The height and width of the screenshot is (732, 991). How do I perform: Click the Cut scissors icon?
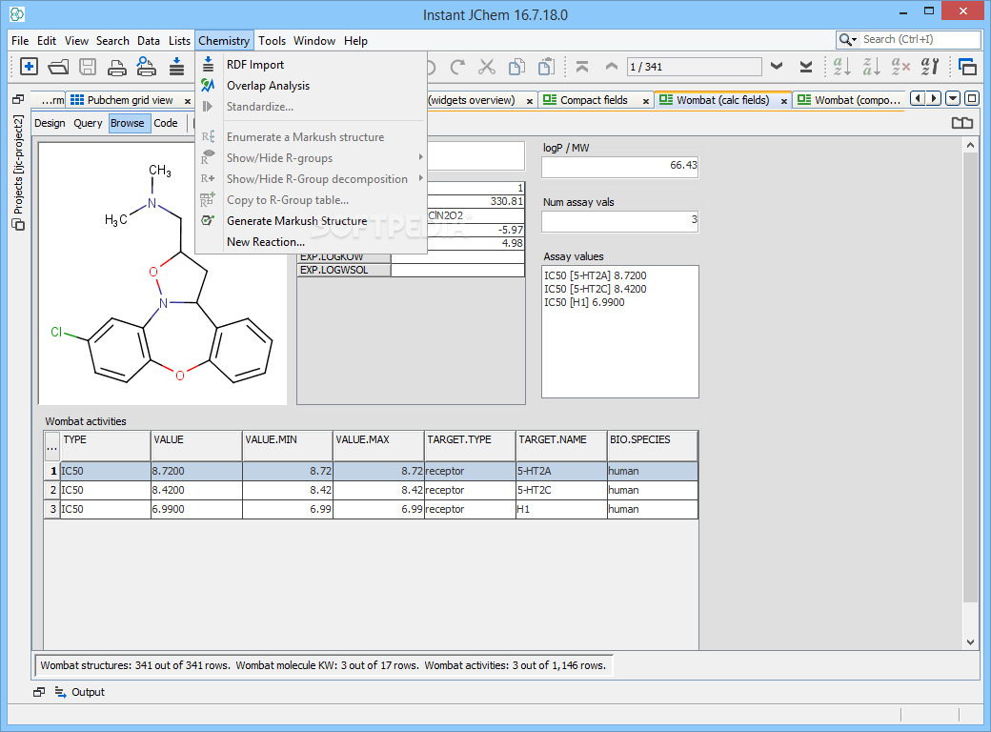click(x=487, y=67)
